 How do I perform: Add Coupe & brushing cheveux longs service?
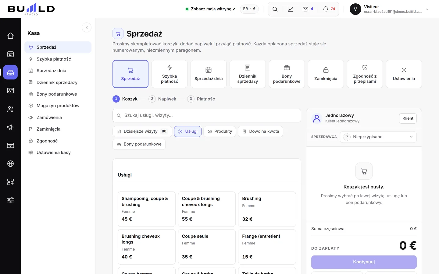tap(207, 209)
